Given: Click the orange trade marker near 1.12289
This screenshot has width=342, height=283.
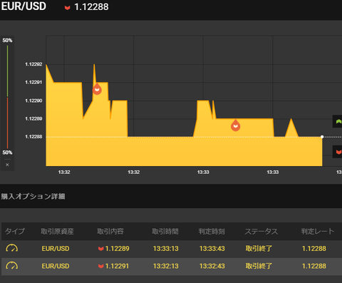Looking at the screenshot, I should 235,125.
